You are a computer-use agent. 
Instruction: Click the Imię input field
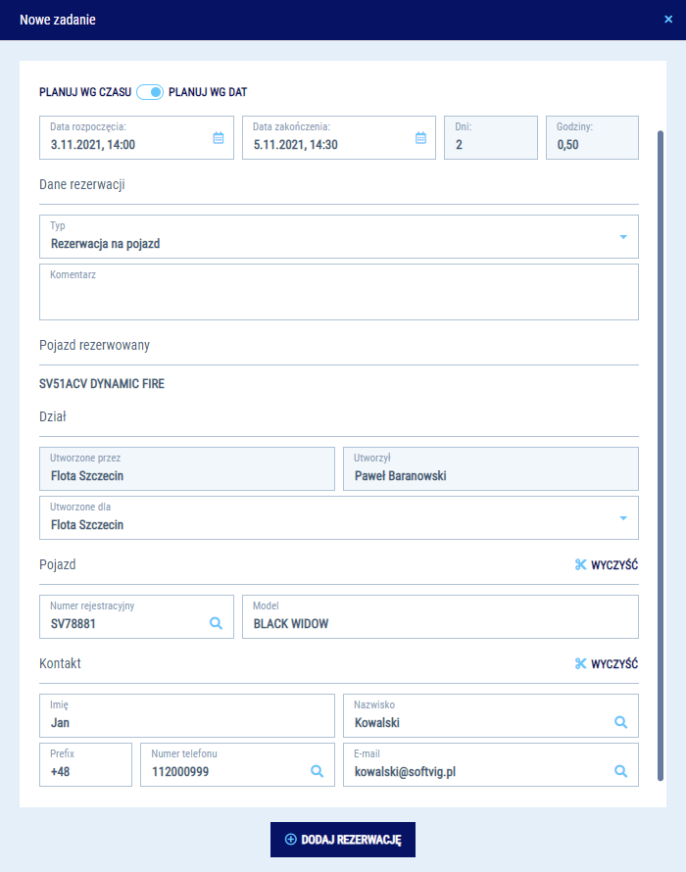coord(184,722)
